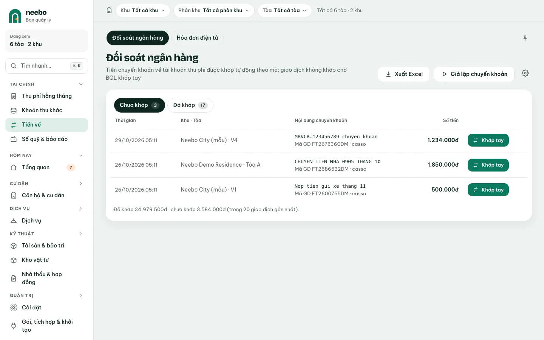
Task: Click Giả lập chuyển khoản button
Action: coord(474,74)
